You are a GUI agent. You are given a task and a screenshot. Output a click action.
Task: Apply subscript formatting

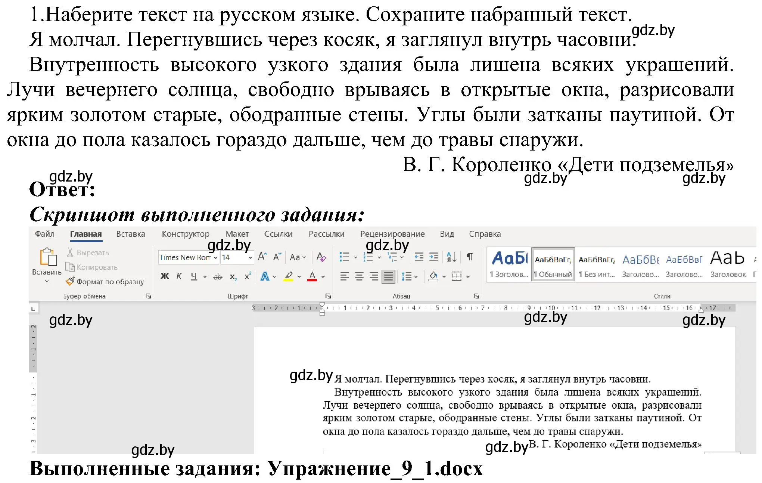(x=233, y=277)
